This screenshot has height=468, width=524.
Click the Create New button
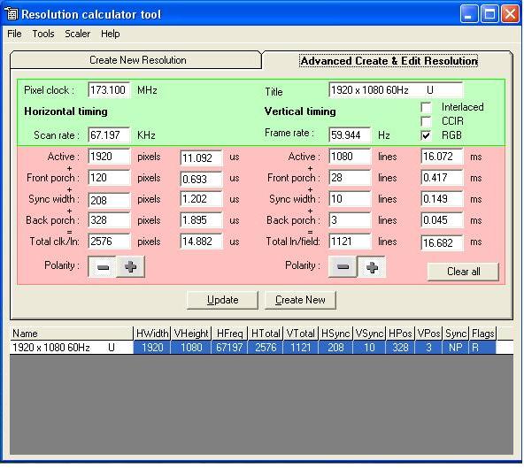300,300
